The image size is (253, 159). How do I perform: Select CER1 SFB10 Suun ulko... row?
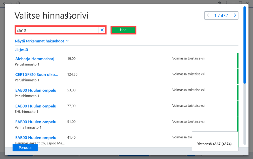pos(37,75)
